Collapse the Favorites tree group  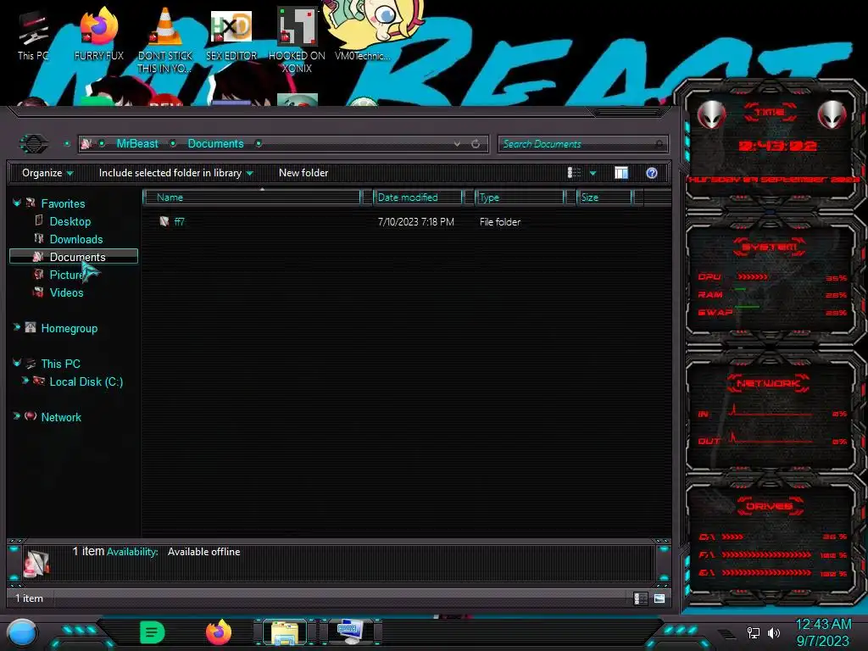pos(17,203)
